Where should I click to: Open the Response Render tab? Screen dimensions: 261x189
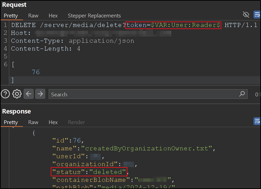pyautogui.click(x=76, y=122)
